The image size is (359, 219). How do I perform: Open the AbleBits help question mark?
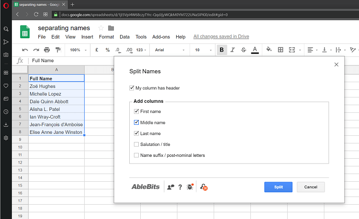pos(180,187)
